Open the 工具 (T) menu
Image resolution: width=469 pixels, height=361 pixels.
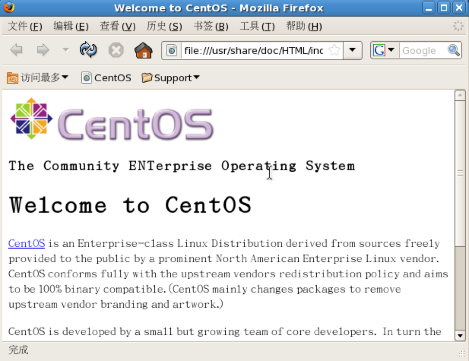click(x=257, y=26)
